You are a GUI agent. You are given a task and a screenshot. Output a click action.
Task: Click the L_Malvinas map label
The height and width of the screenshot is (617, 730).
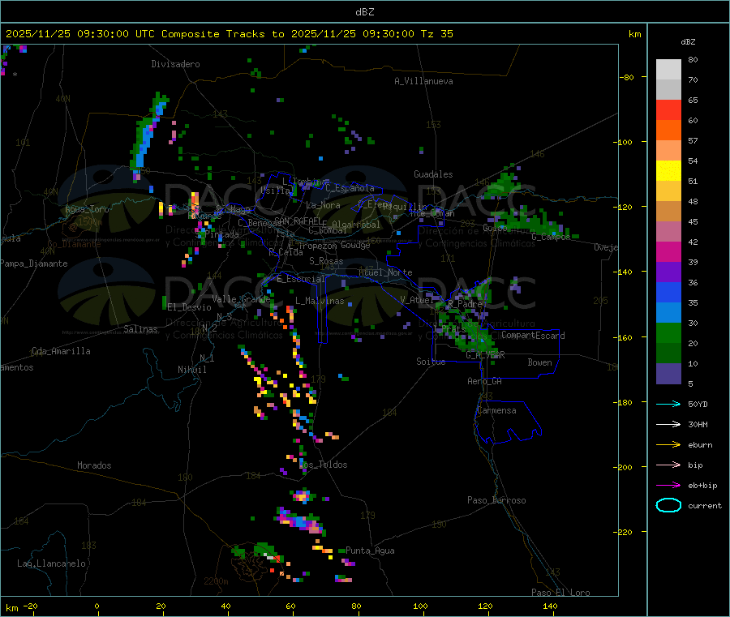coord(320,301)
